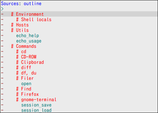Screen dimensions: 158x113
Task: Jump to the Shell locals heading
Action: point(34,19)
